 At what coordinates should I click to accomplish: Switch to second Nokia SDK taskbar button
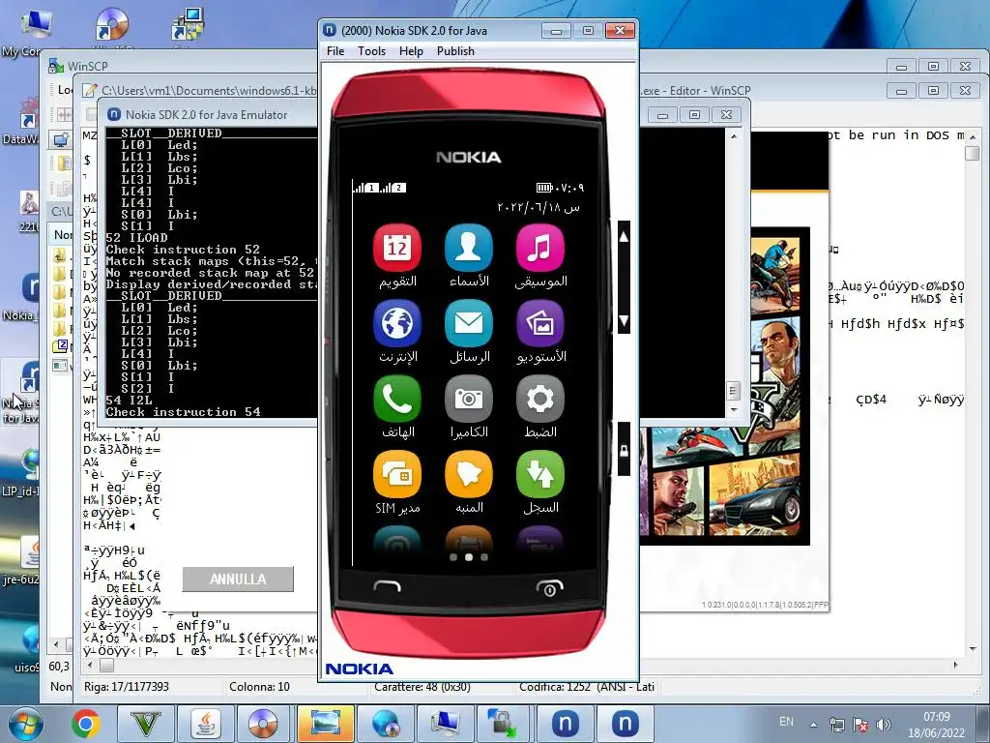coord(625,724)
